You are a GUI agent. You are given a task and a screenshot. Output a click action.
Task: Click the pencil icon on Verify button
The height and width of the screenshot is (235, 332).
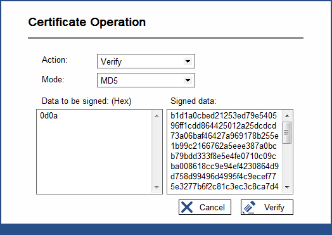(249, 207)
